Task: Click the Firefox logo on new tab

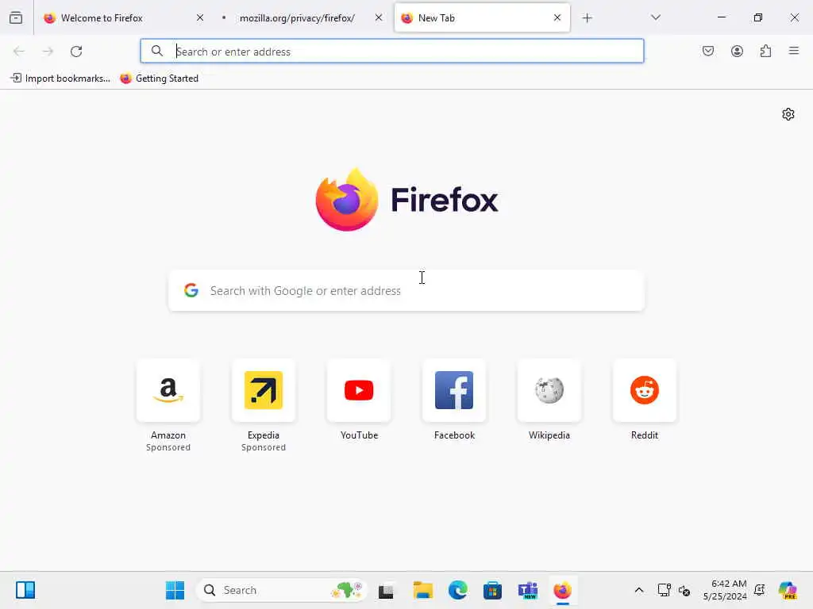Action: click(x=407, y=200)
